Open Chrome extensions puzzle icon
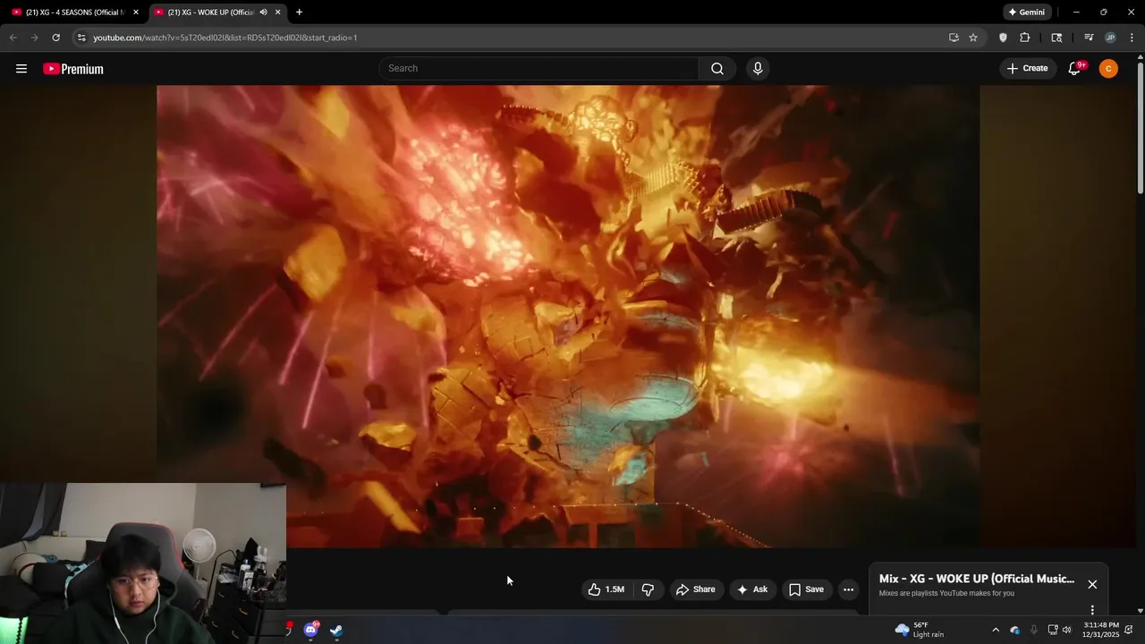Screen dimensions: 1145x644 pos(1025,38)
